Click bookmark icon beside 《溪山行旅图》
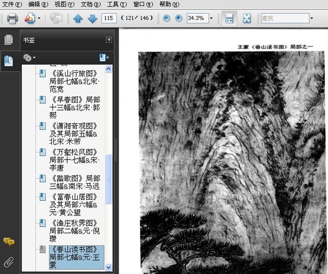328x274 pixels. pyautogui.click(x=43, y=73)
